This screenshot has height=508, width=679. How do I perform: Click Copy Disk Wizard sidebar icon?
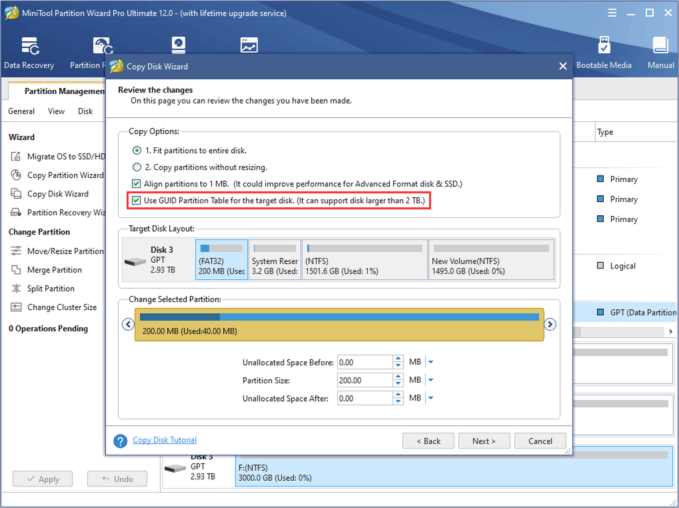click(x=16, y=194)
